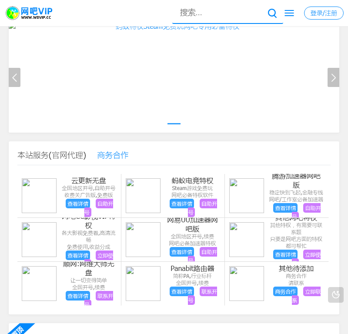Go to previous carousel slide arrow
The image size is (348, 334).
click(14, 77)
